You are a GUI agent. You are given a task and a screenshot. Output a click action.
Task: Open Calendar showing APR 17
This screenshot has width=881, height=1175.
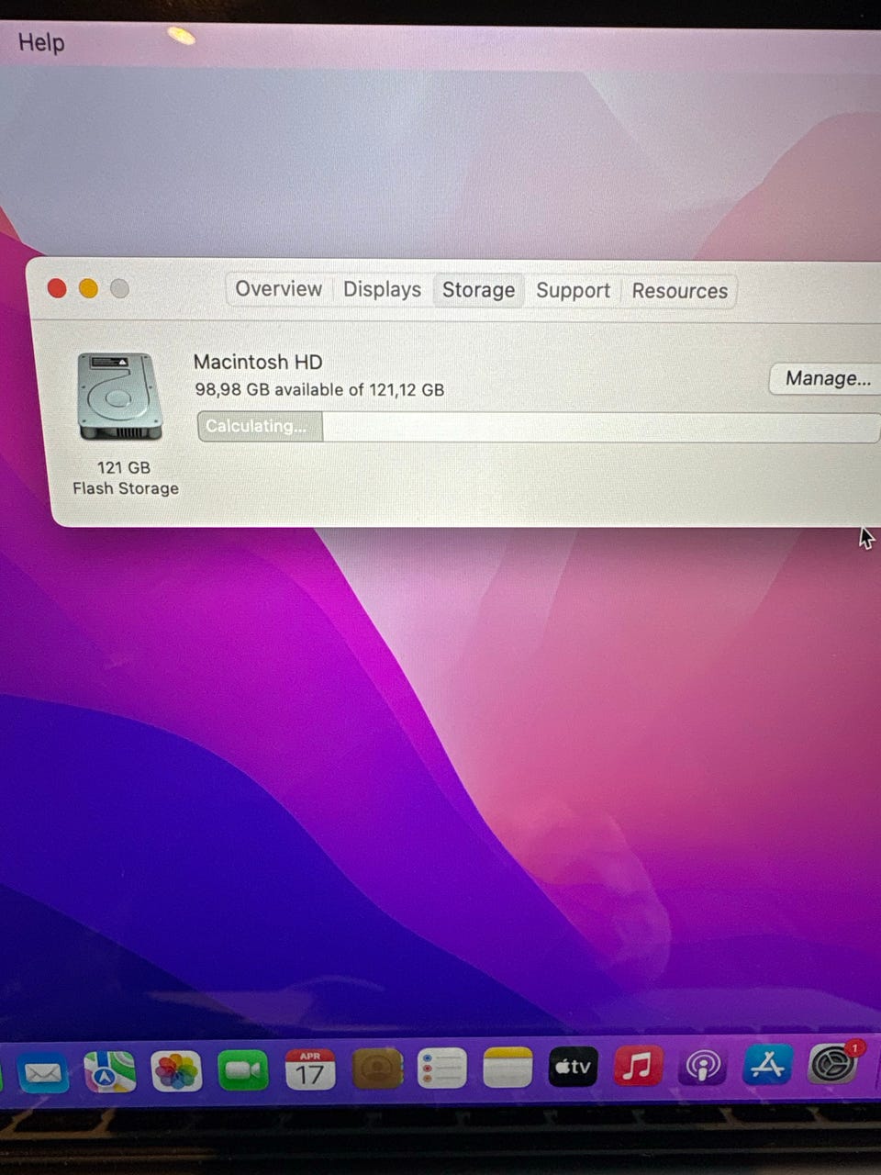[310, 1069]
